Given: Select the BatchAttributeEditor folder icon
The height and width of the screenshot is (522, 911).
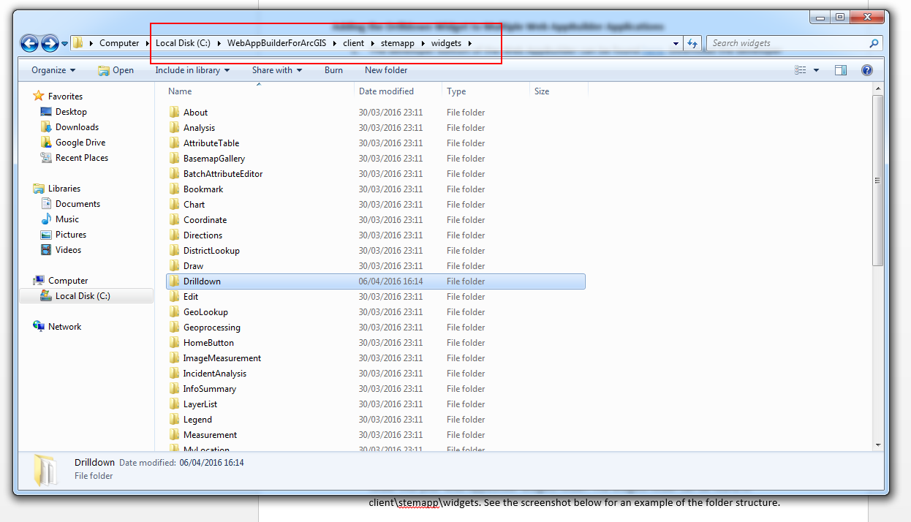Looking at the screenshot, I should pyautogui.click(x=174, y=174).
